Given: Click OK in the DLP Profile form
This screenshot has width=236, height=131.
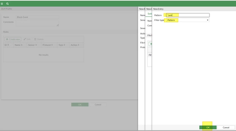Looking at the screenshot, I should pyautogui.click(x=80, y=105).
